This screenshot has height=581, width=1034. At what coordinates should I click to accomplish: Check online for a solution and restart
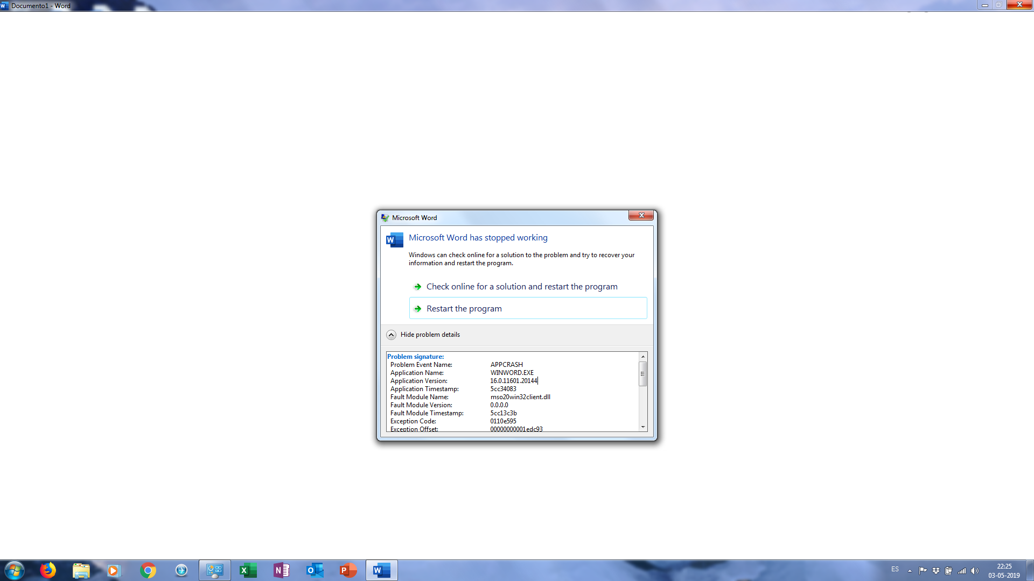click(521, 286)
